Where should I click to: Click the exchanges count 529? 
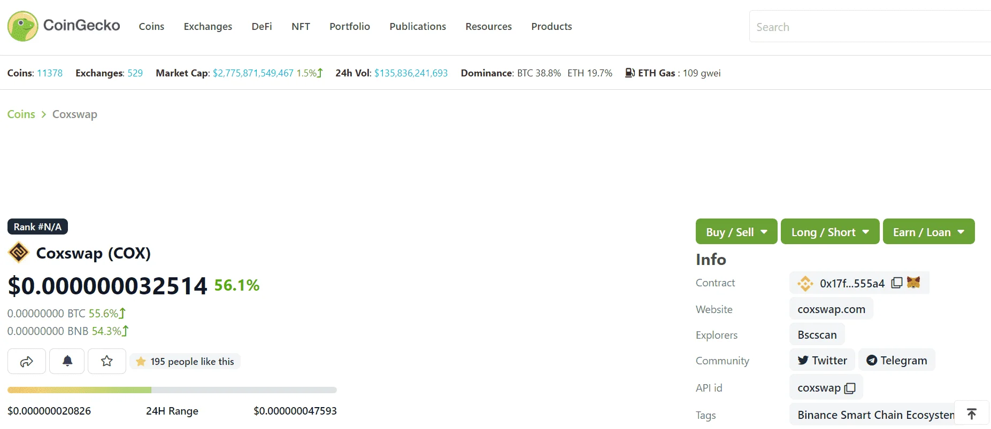[x=135, y=73]
